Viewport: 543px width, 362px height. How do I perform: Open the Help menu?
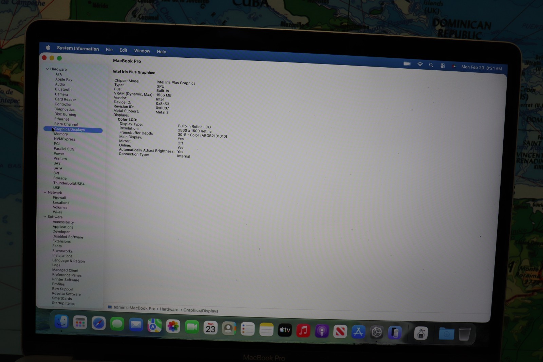[161, 52]
